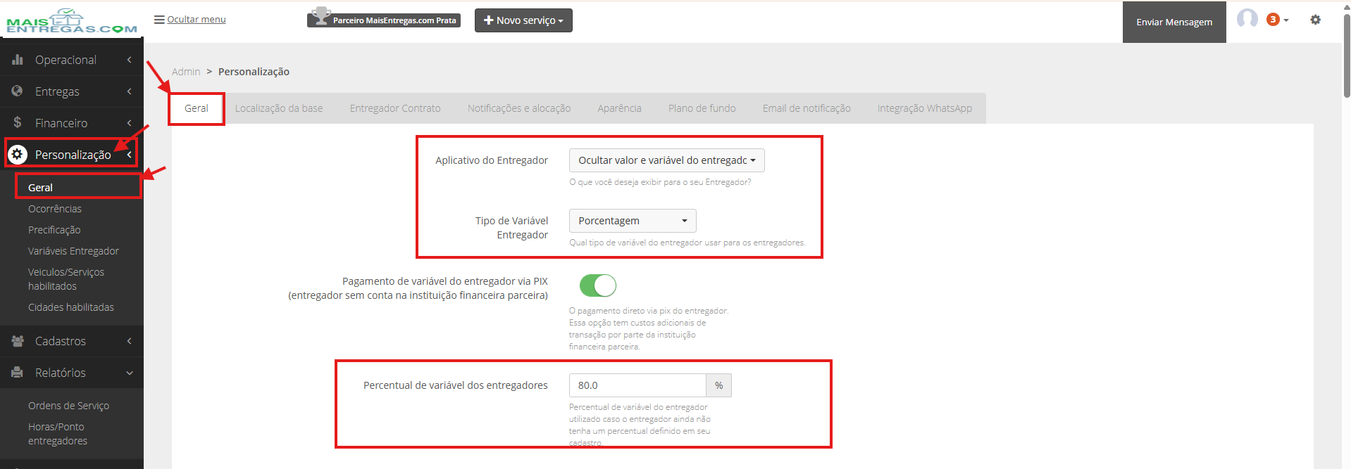Image resolution: width=1351 pixels, height=469 pixels.
Task: Expand the Cadastros sidebar section
Action: coord(72,341)
